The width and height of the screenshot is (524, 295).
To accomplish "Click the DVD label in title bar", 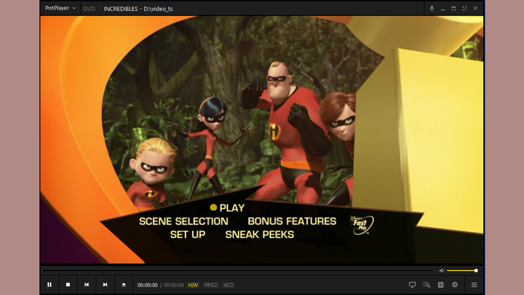I will click(x=89, y=8).
